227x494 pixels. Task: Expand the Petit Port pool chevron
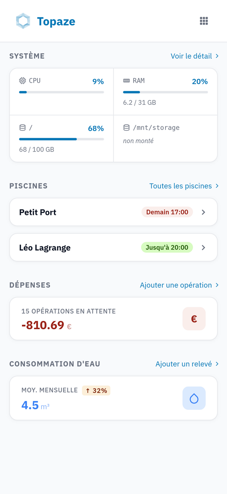[204, 212]
